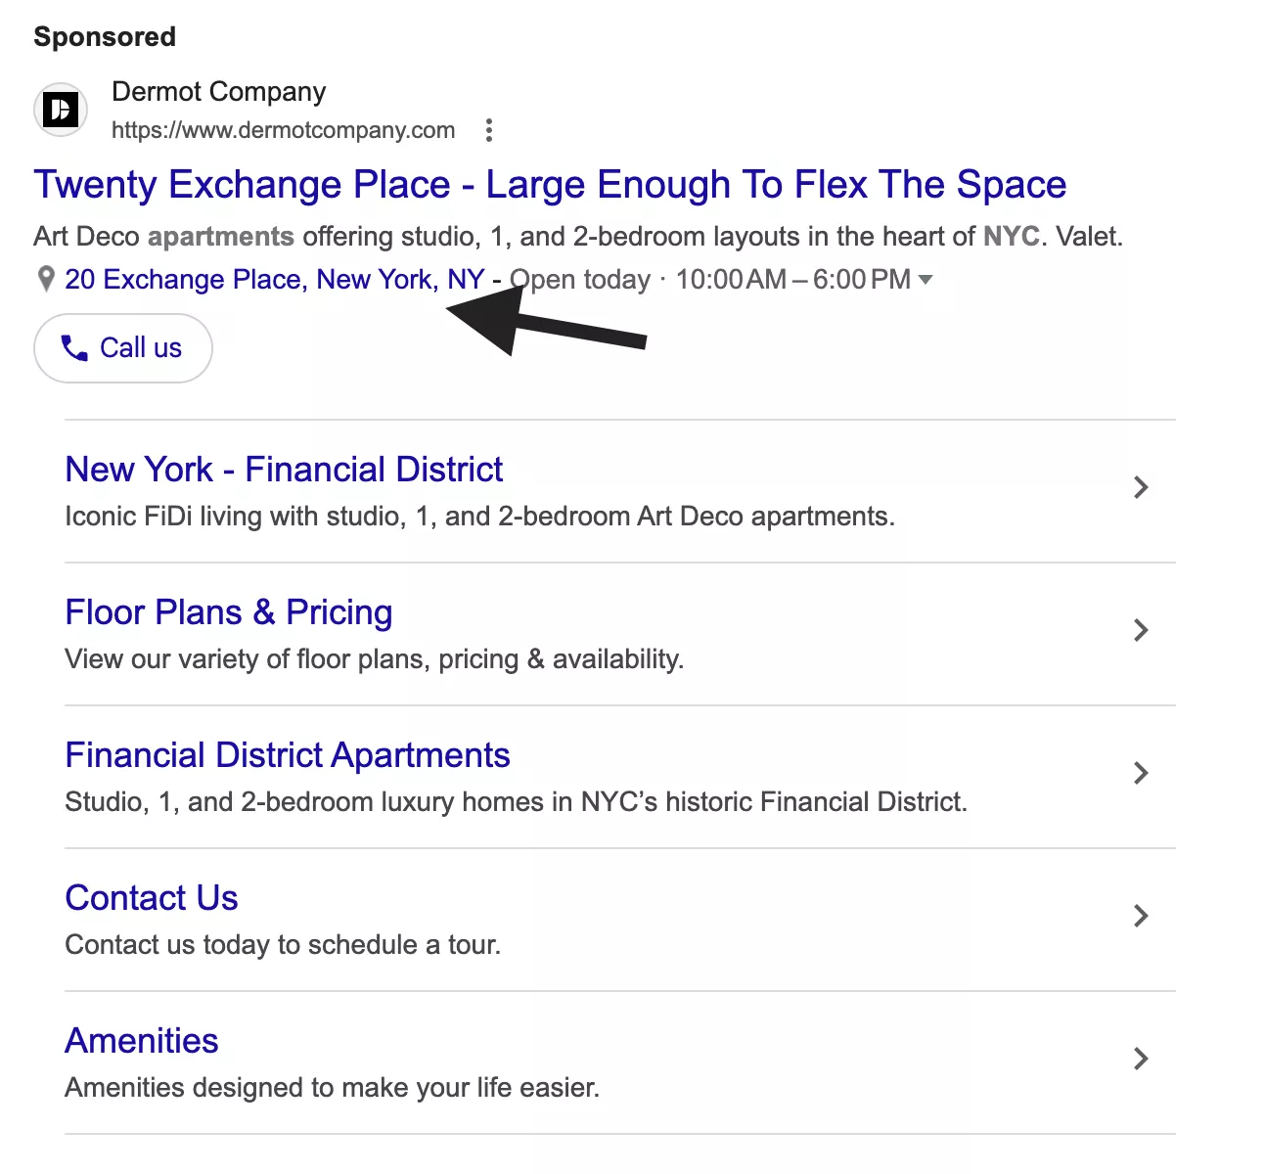Click the chevron beside Amenities
This screenshot has height=1174, width=1264.
tap(1141, 1059)
